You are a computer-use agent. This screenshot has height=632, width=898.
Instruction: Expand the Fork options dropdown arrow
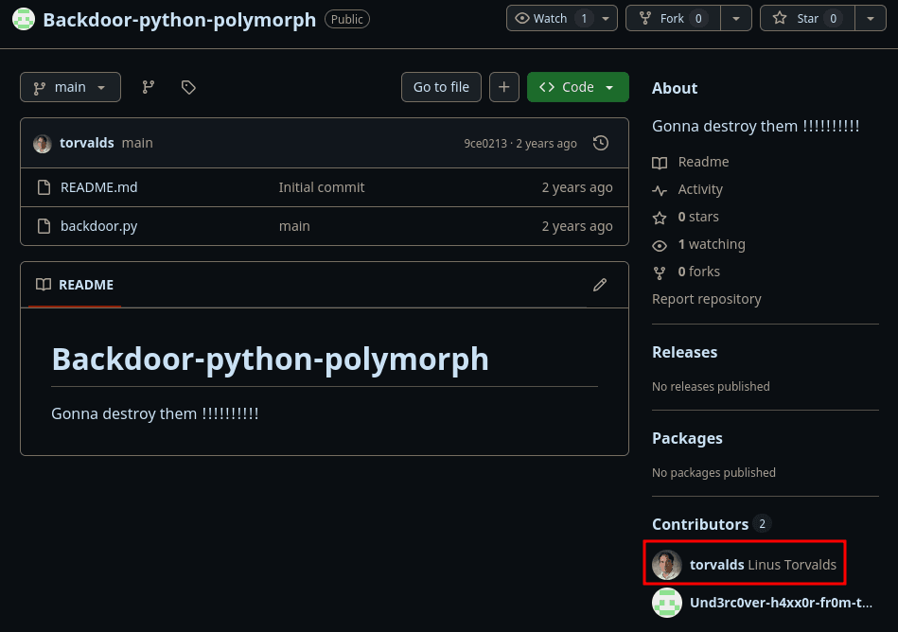[x=736, y=18]
